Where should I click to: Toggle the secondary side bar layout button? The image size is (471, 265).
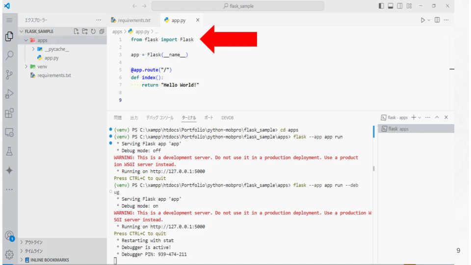(x=400, y=6)
